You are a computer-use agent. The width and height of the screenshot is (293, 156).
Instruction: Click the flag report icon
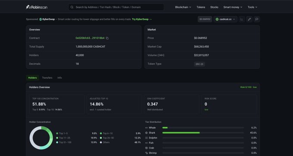tap(257, 19)
